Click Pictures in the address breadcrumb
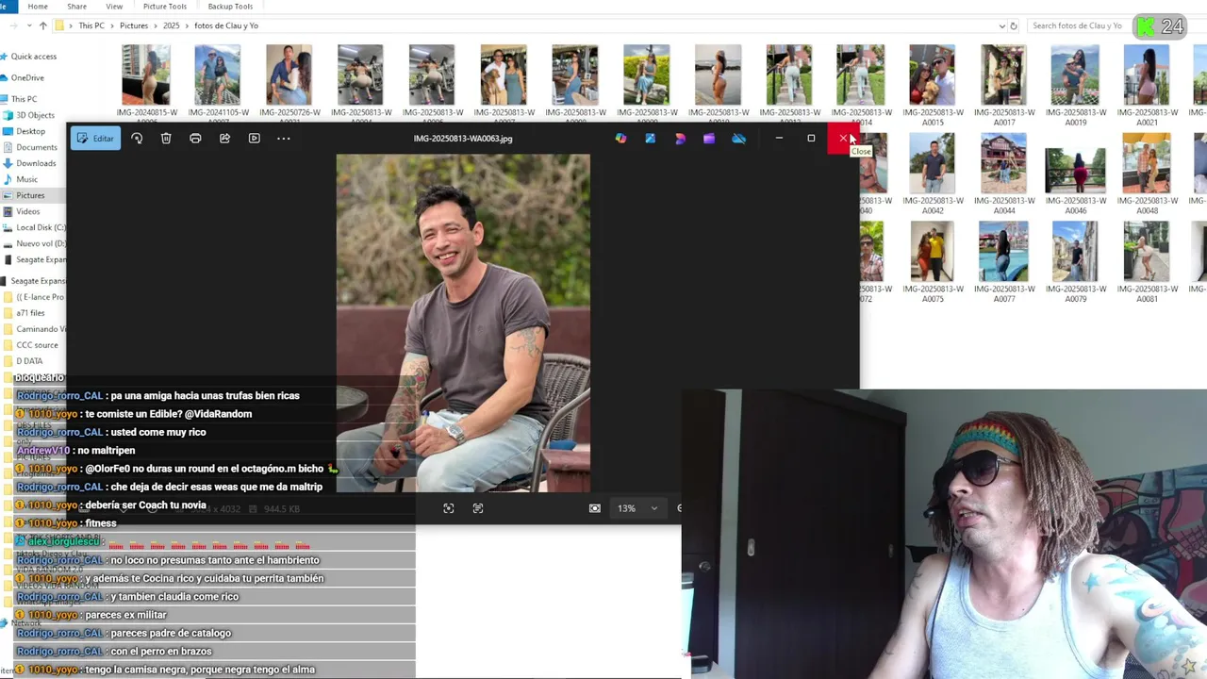1207x679 pixels. (134, 25)
